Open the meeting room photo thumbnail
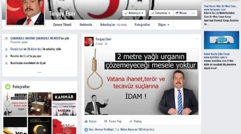This screenshot has height=134, width=241. pyautogui.click(x=40, y=104)
